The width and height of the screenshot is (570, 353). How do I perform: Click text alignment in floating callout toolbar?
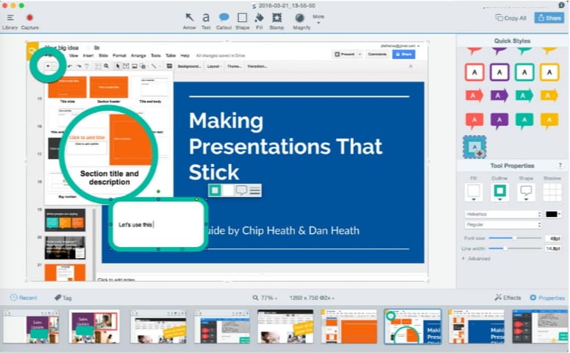coord(254,190)
